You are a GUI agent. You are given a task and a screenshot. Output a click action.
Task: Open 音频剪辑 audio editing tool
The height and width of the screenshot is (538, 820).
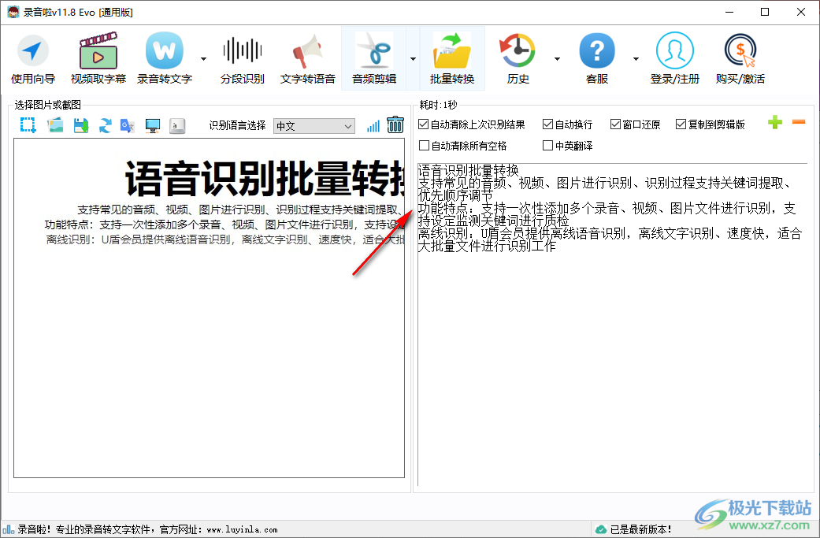tap(374, 58)
